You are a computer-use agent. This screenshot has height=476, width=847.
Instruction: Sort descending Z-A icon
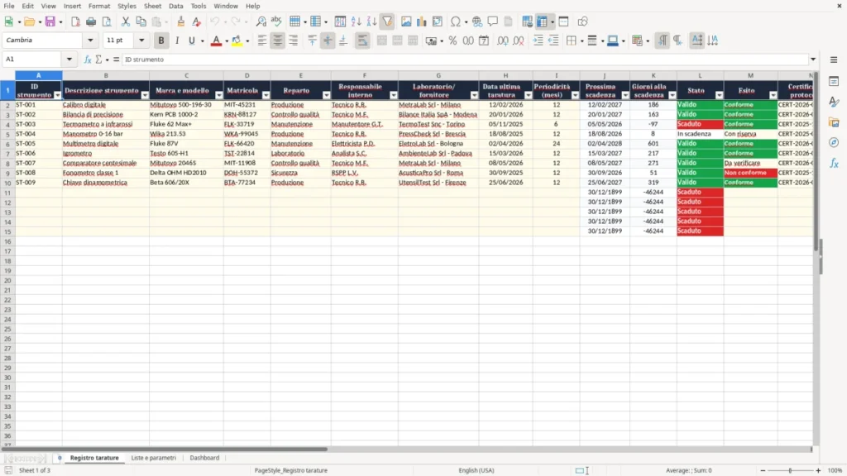click(371, 21)
